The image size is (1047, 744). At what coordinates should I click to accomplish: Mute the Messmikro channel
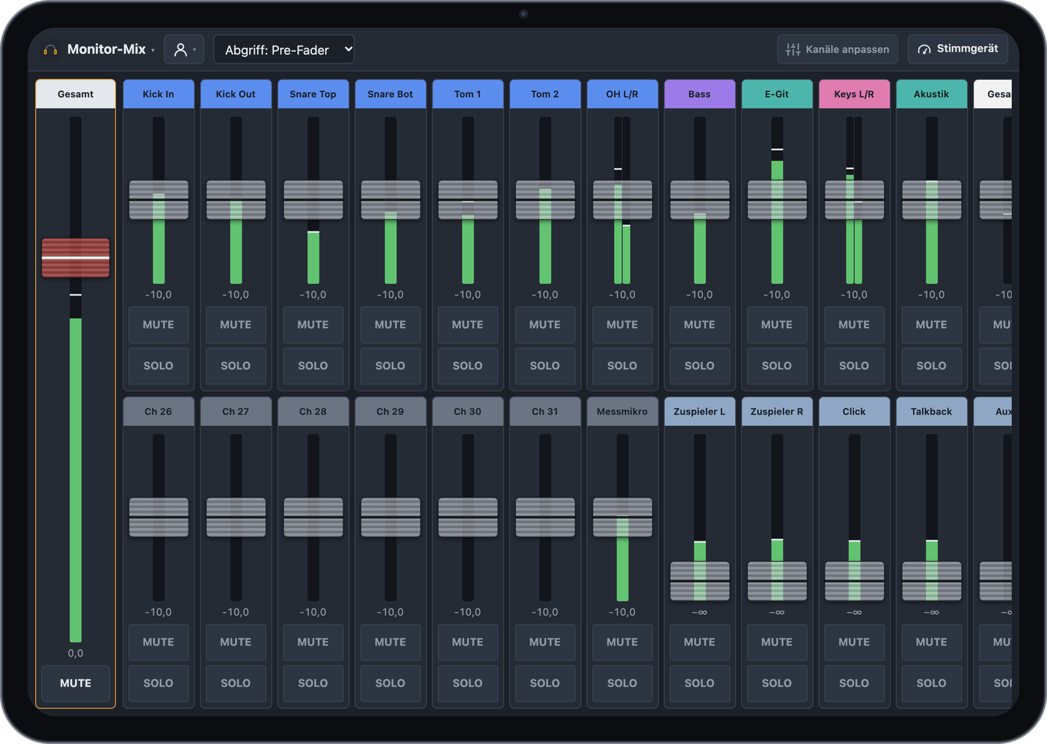point(622,642)
